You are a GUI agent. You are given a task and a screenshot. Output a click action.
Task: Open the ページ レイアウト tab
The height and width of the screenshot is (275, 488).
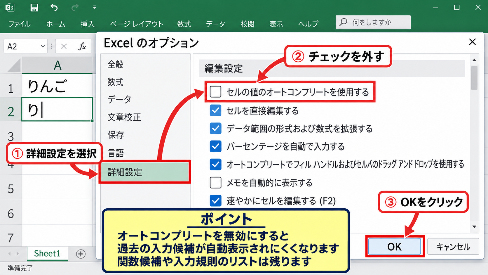(x=136, y=24)
